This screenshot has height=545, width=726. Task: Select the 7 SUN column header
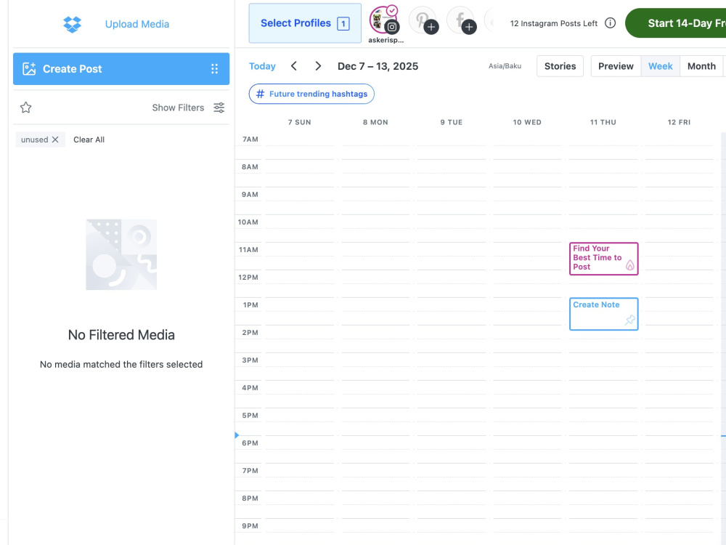(300, 122)
